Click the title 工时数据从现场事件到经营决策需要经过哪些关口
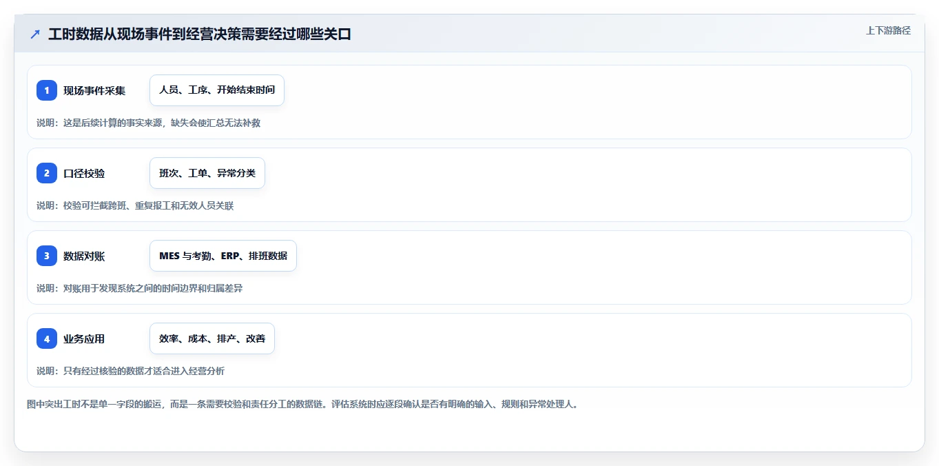939x466 pixels. click(200, 34)
